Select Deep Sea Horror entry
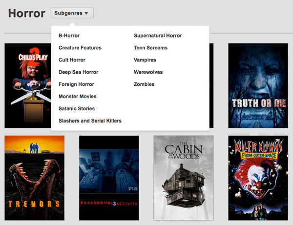Screen dimensions: 293x225 (78, 72)
